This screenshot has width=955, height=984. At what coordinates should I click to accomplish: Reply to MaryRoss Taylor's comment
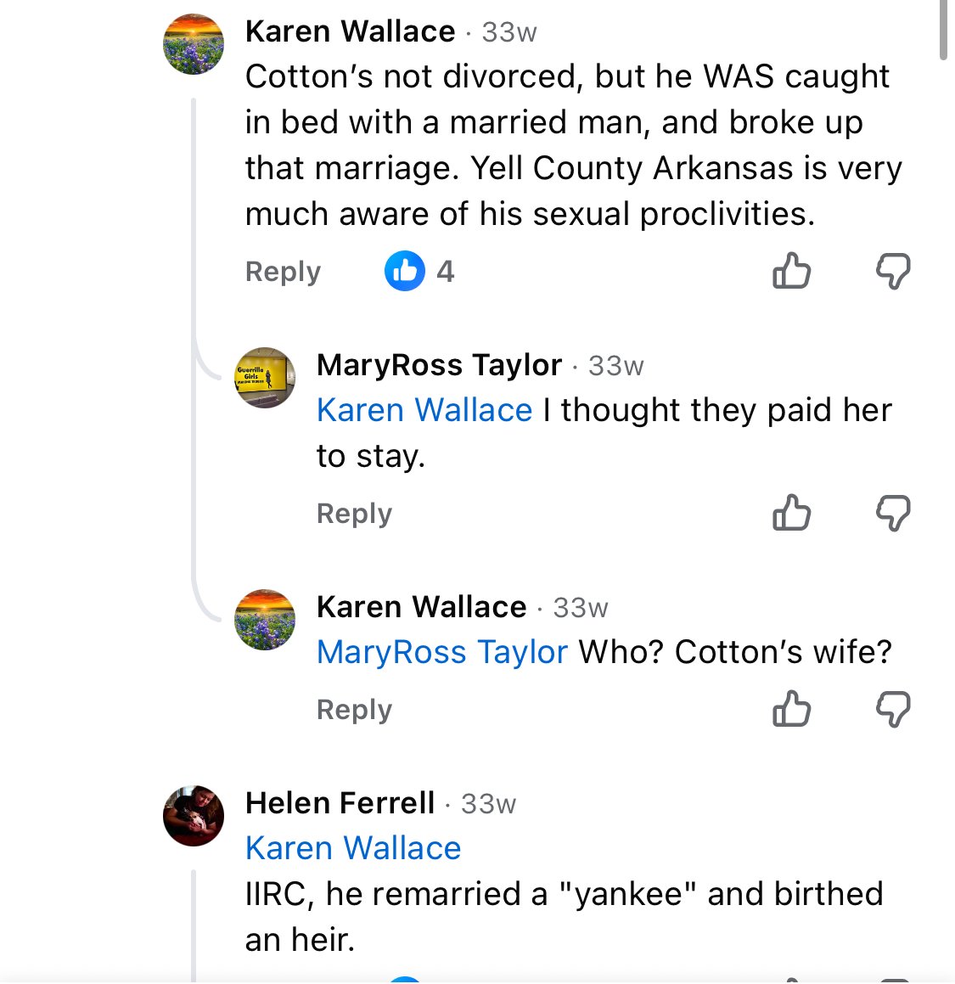pyautogui.click(x=354, y=514)
